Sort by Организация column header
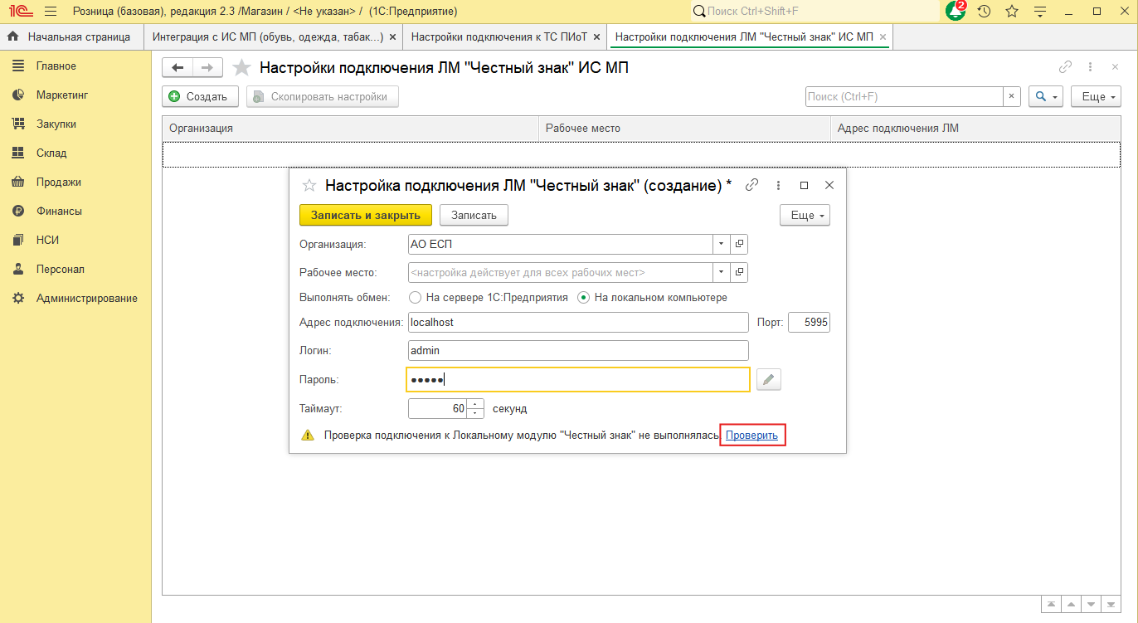The height and width of the screenshot is (623, 1138). 350,129
